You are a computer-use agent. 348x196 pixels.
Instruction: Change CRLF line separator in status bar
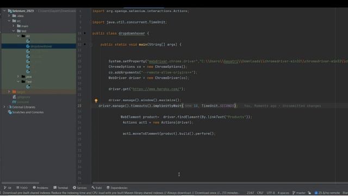click(260, 193)
